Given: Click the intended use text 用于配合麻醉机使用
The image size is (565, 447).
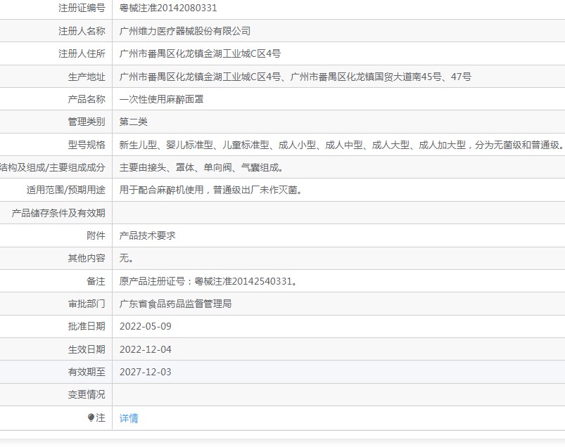Looking at the screenshot, I should [161, 190].
